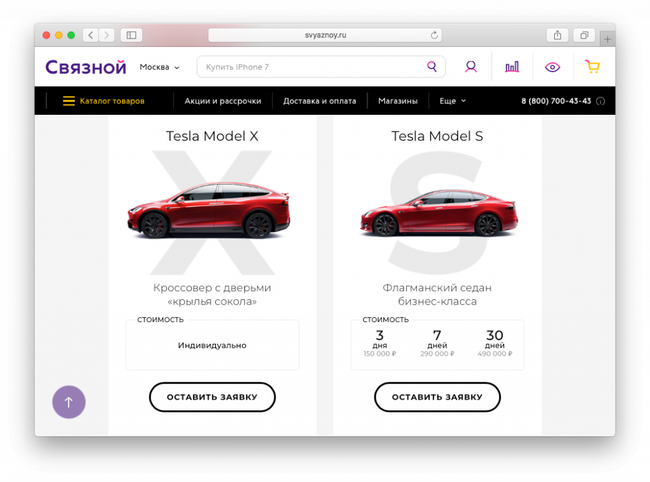
Task: Click the Tesla Model X title
Action: 212,136
